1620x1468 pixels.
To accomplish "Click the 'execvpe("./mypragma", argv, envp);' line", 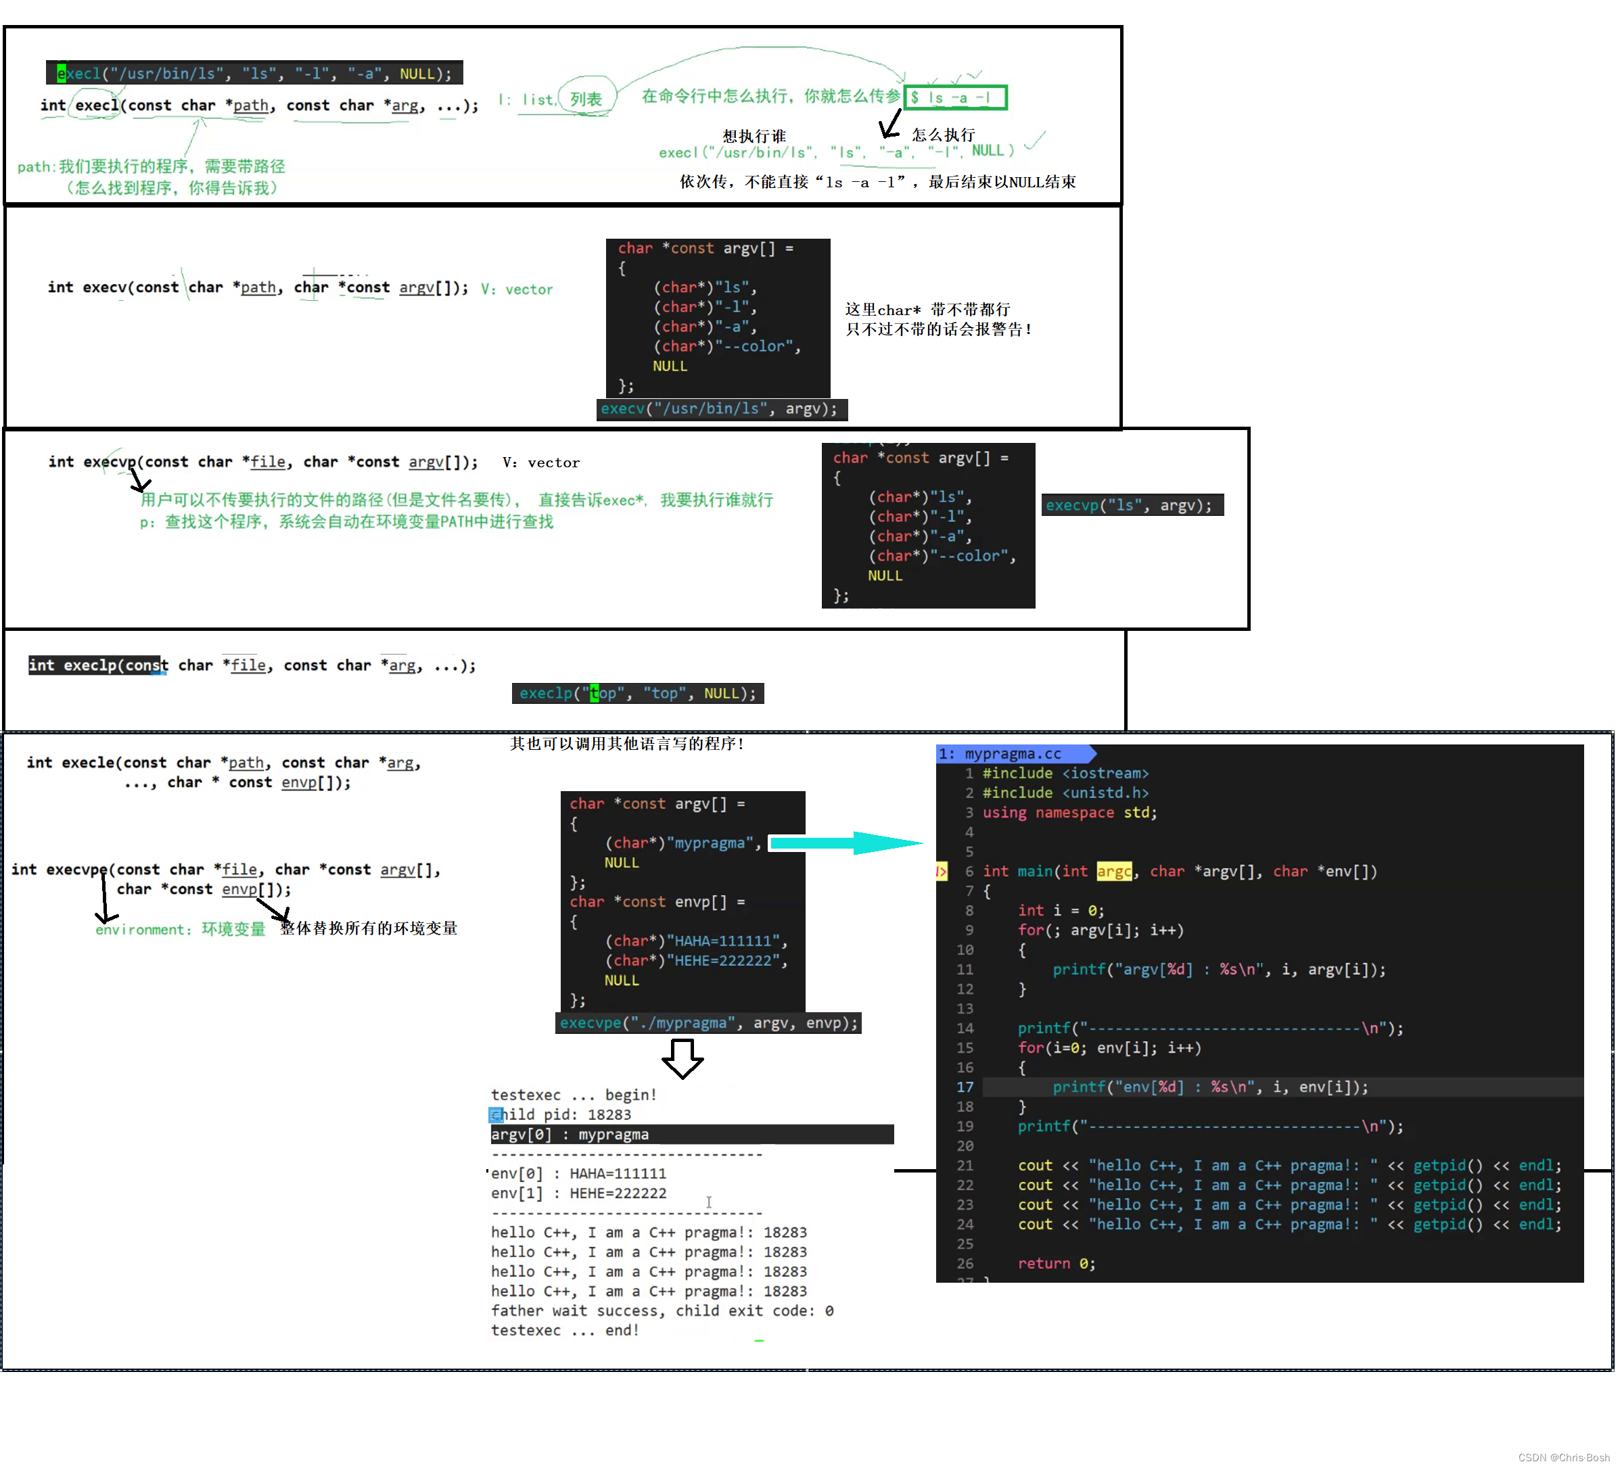I will [x=709, y=1023].
